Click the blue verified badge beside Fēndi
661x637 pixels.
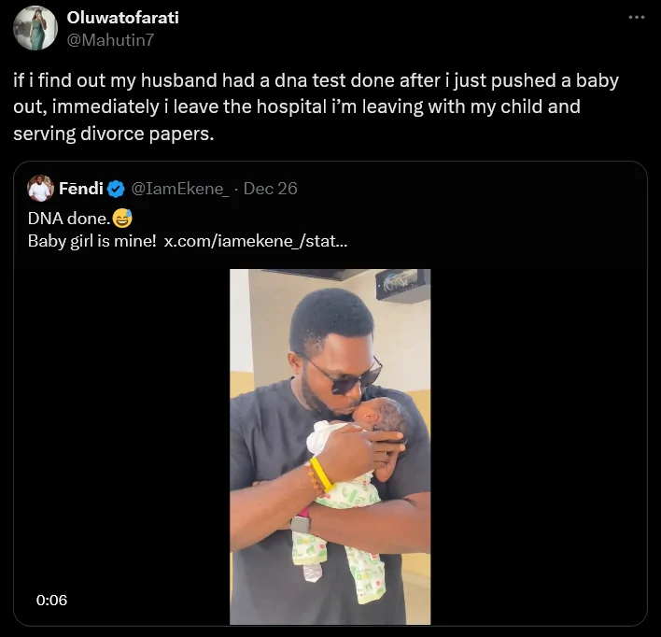(117, 189)
